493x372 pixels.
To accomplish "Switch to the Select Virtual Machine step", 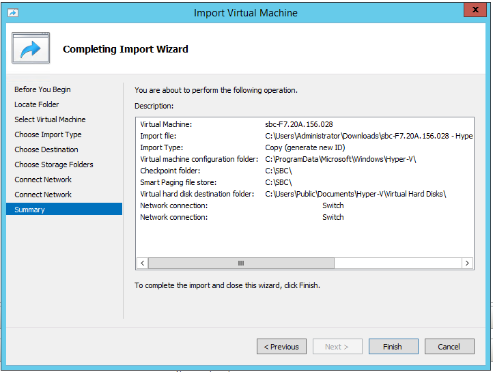I will pos(50,119).
